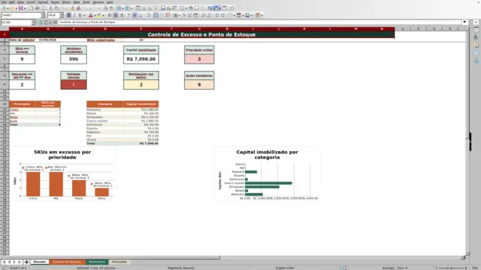This screenshot has height=270, width=481.
Task: Open the Data menu
Action: (x=76, y=2)
